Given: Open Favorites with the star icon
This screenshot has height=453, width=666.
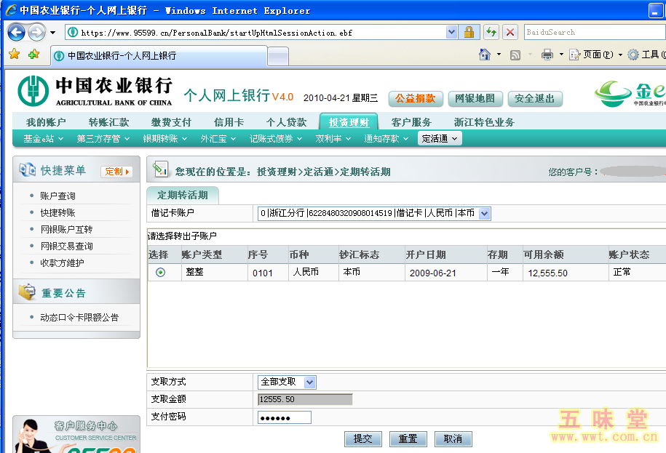Looking at the screenshot, I should point(14,55).
